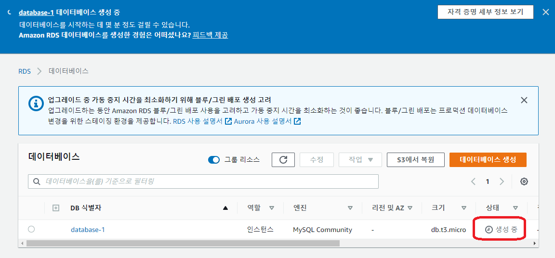This screenshot has width=555, height=258.
Task: Close the blue/green deployment info notice
Action: coord(524,100)
